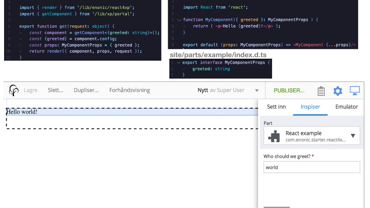This screenshot has width=370, height=208.
Task: Expand the React example part selector arrow
Action: (353, 136)
